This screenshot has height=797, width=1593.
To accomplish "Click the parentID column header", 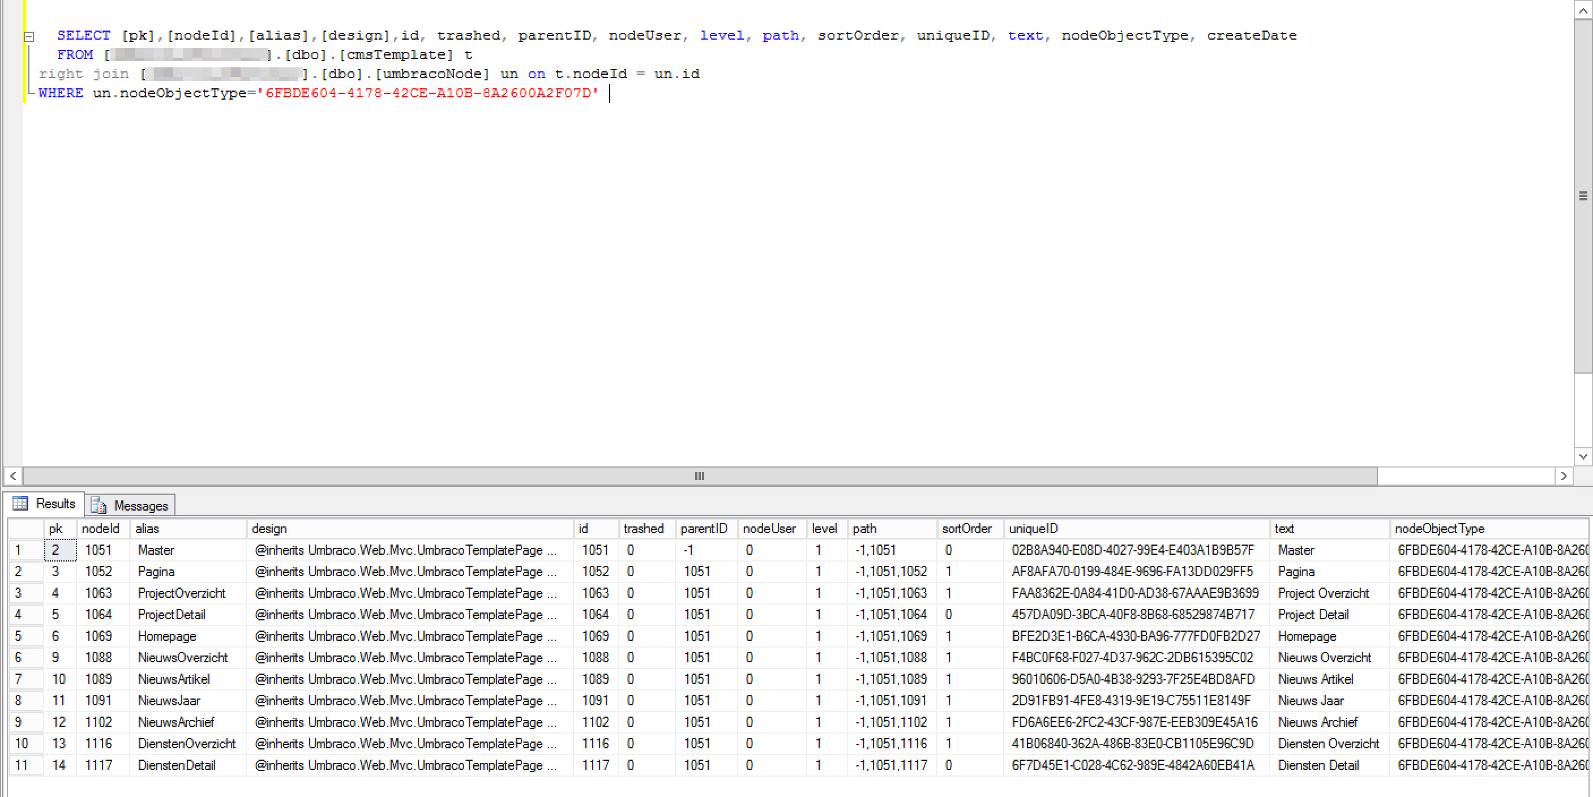I will (706, 529).
